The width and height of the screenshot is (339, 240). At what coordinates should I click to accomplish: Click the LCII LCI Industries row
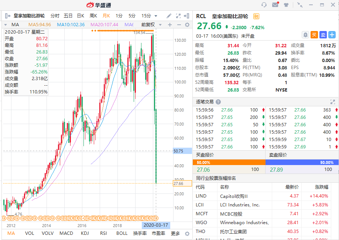click(x=262, y=205)
